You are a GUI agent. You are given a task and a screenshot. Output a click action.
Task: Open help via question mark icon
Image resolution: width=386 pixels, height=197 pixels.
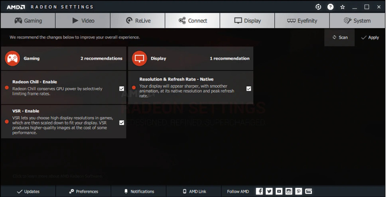pos(330,7)
